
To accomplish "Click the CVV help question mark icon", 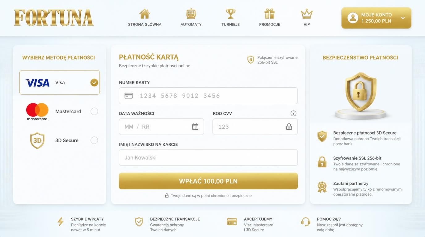I will (x=293, y=113).
